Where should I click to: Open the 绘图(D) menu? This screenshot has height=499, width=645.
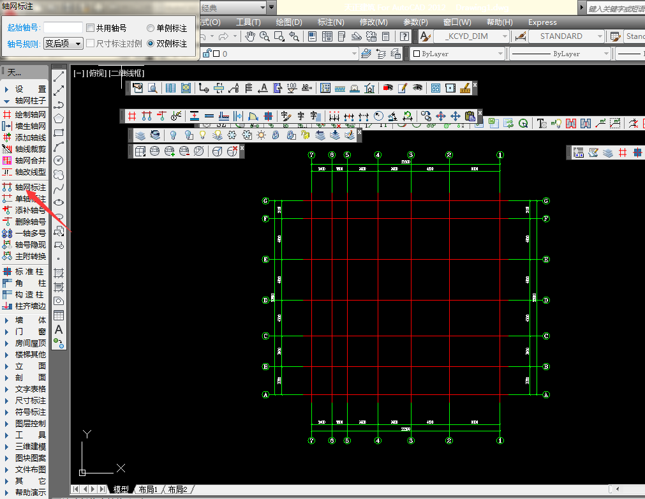pos(289,22)
